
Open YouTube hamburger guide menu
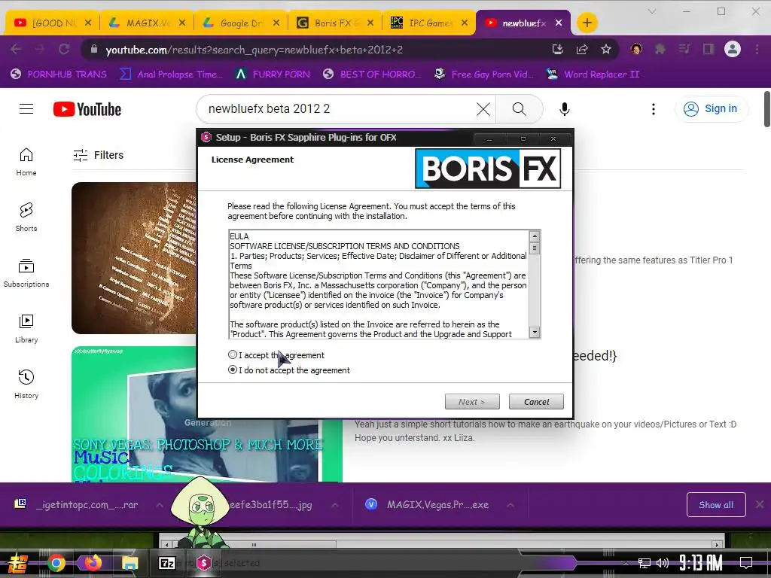pos(26,108)
